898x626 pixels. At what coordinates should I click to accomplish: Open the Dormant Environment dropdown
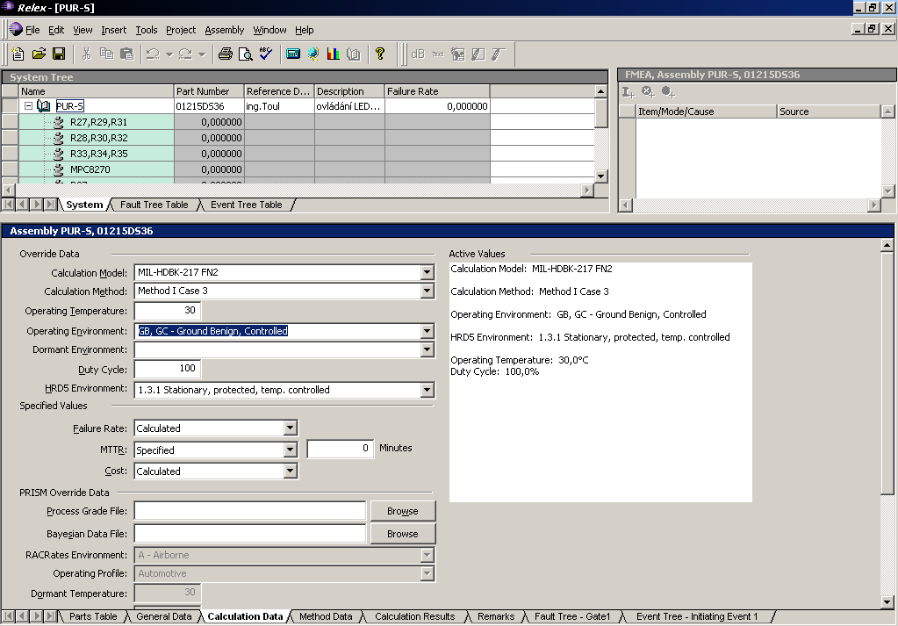427,349
